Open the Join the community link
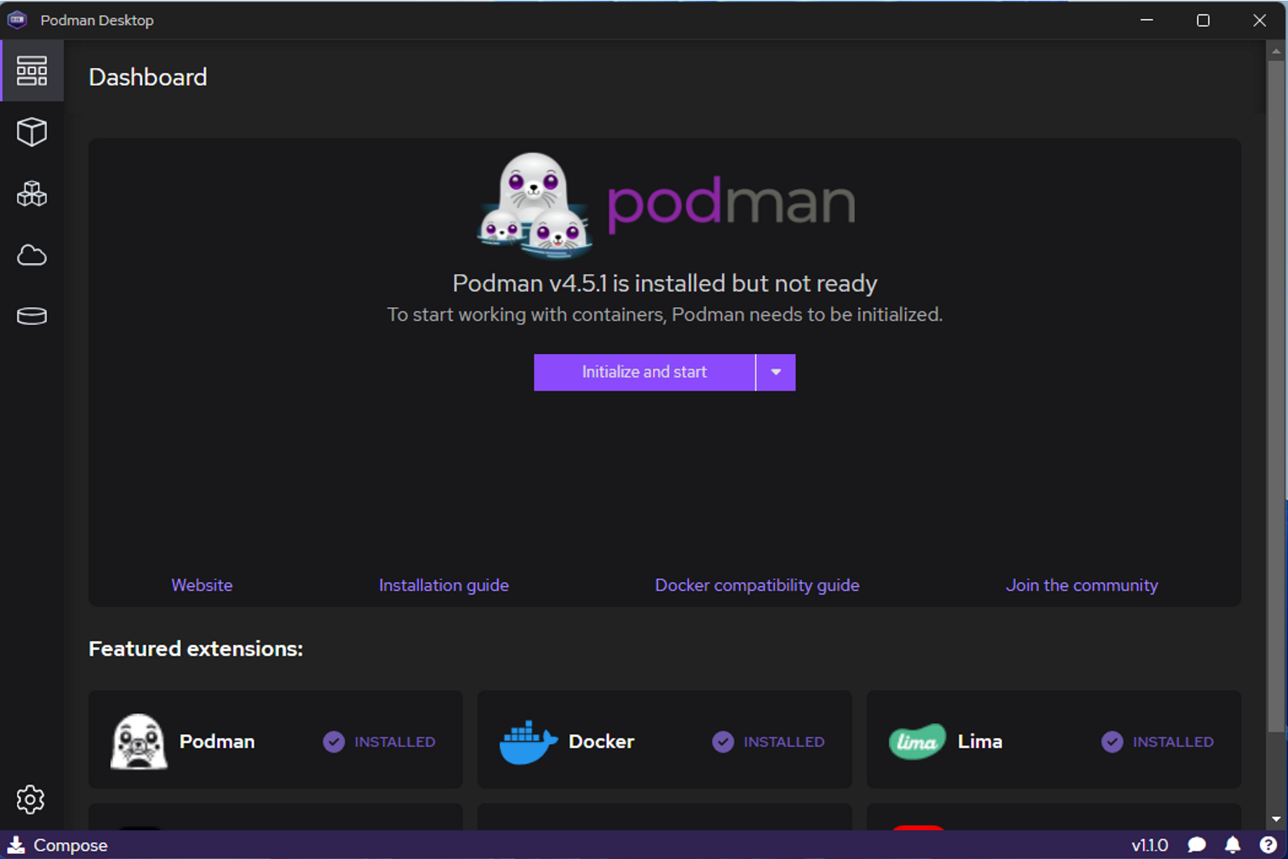The image size is (1288, 859). point(1082,585)
